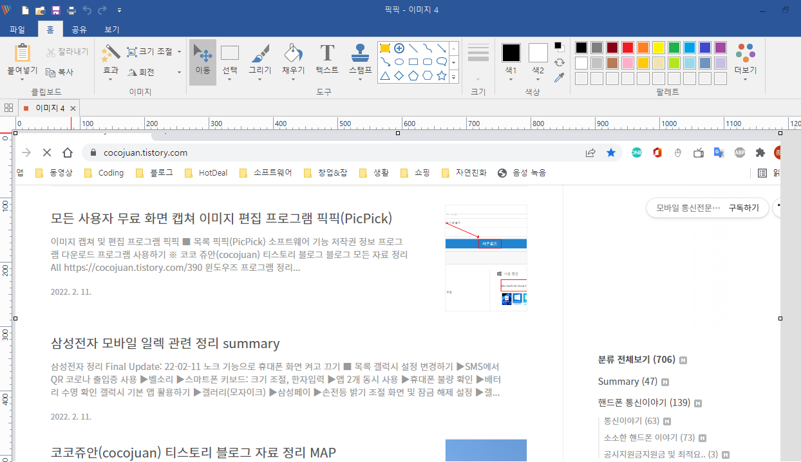Viewport: 801px width, 462px height.
Task: Switch to the 홈 ribbon tab
Action: pos(50,29)
